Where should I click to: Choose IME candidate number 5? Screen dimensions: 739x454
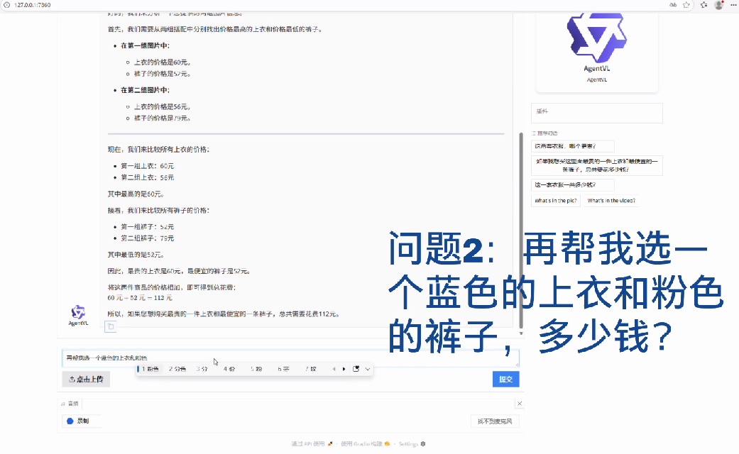tap(256, 369)
